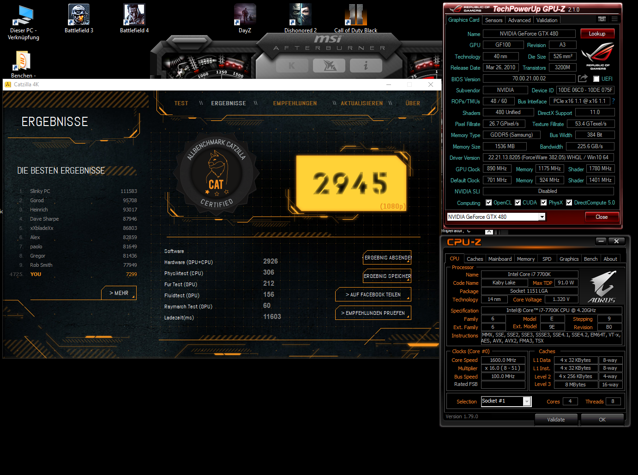The image size is (638, 475).
Task: Open the Bench tab in CPU-Z
Action: click(590, 259)
